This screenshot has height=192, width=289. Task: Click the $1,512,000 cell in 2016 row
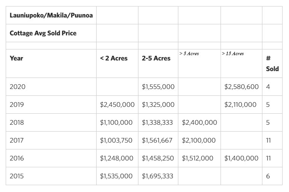click(199, 158)
